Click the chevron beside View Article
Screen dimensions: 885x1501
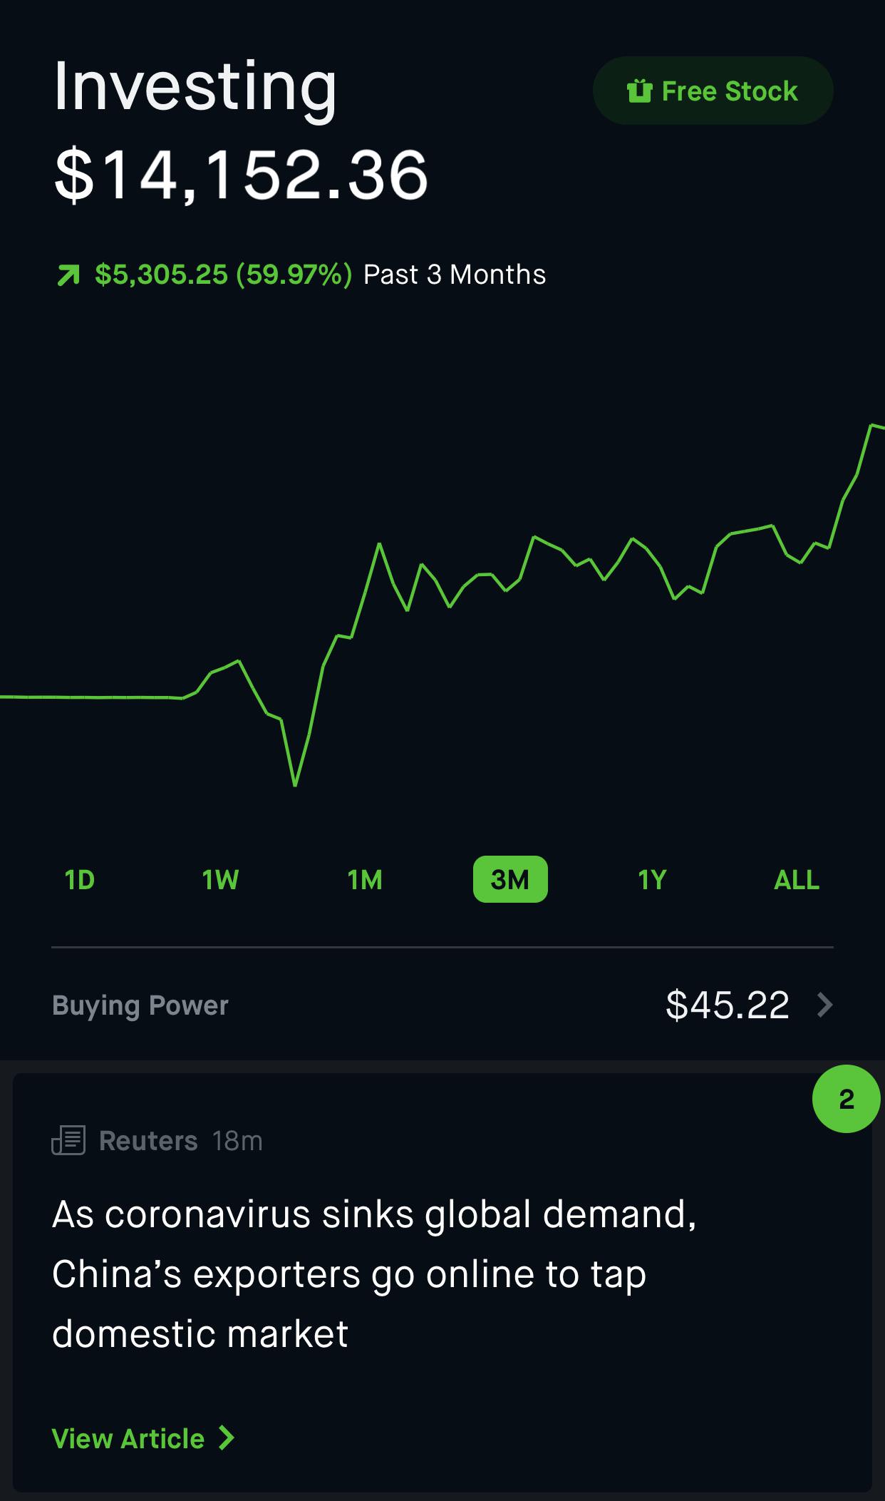[x=227, y=1438]
